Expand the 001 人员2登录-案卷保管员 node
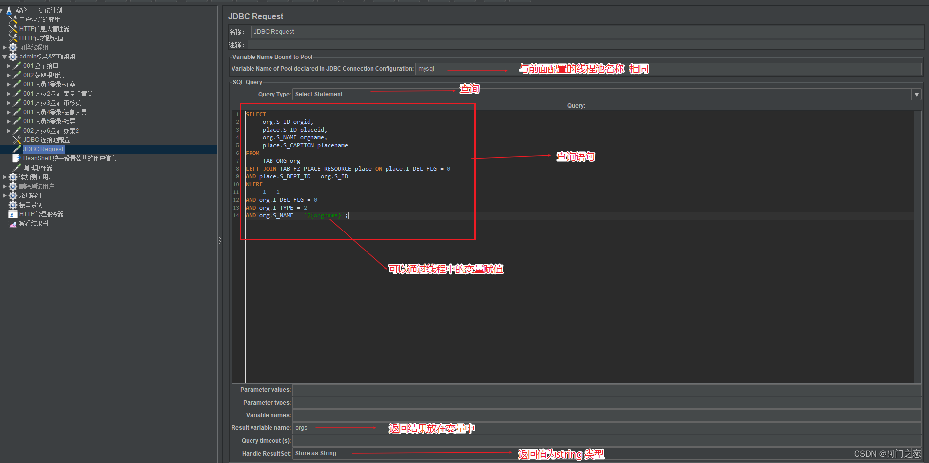Screen dimensions: 929x463 (9, 94)
